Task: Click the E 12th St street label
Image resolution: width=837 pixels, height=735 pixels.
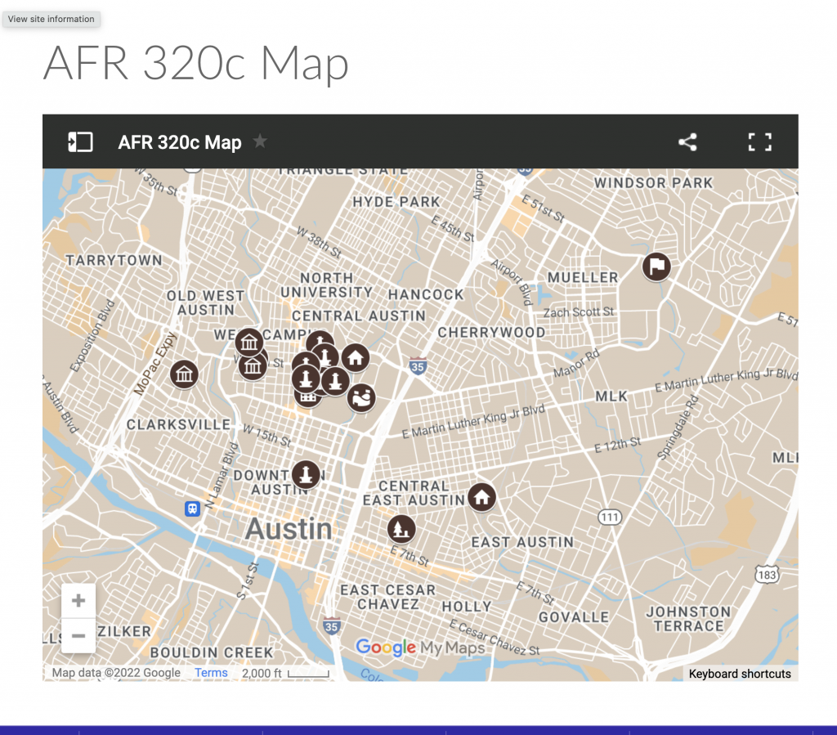Action: click(x=618, y=444)
